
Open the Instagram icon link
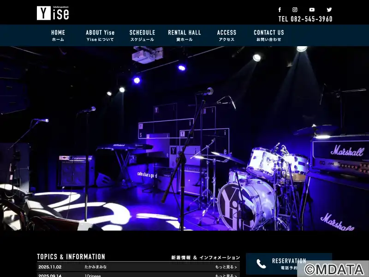[295, 10]
